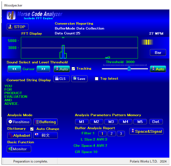Screen dimensions: 171x166
Task: Choose the 和文 Japanese dictionary
Action: (46, 135)
